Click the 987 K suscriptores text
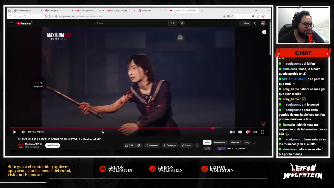The image size is (334, 188). click(32, 147)
